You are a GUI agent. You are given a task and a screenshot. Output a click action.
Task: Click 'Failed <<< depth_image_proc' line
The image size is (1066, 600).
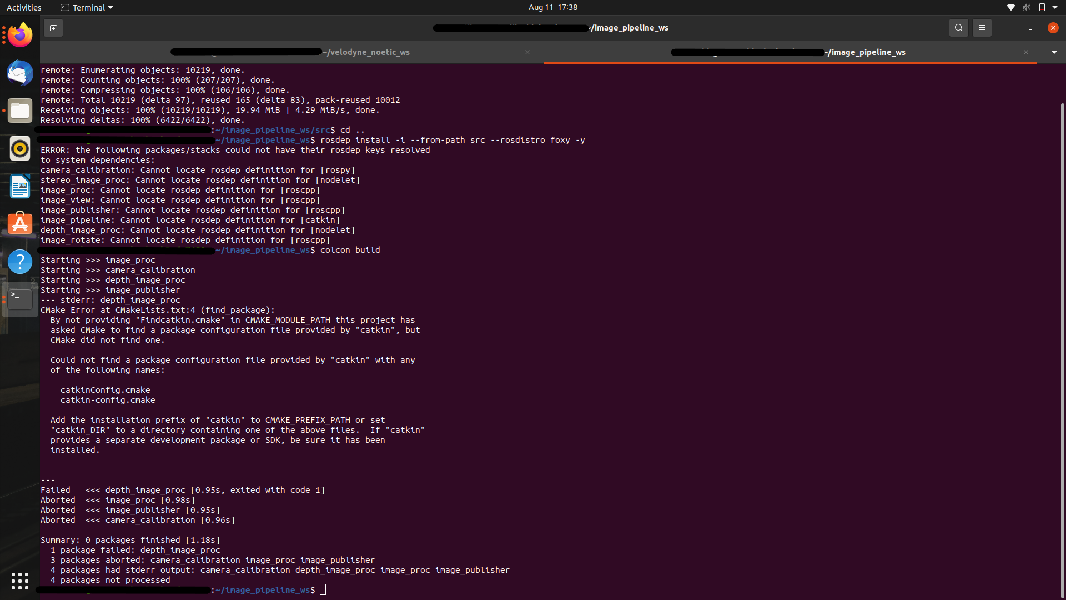(x=183, y=490)
